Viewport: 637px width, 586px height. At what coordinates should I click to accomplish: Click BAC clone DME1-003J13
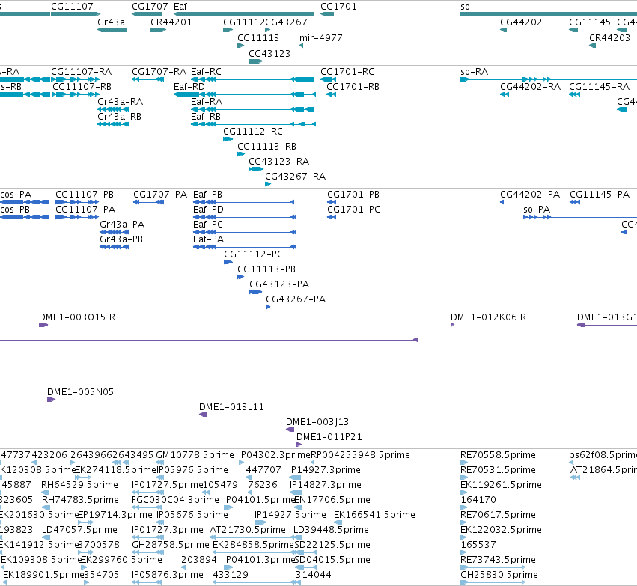click(x=317, y=422)
